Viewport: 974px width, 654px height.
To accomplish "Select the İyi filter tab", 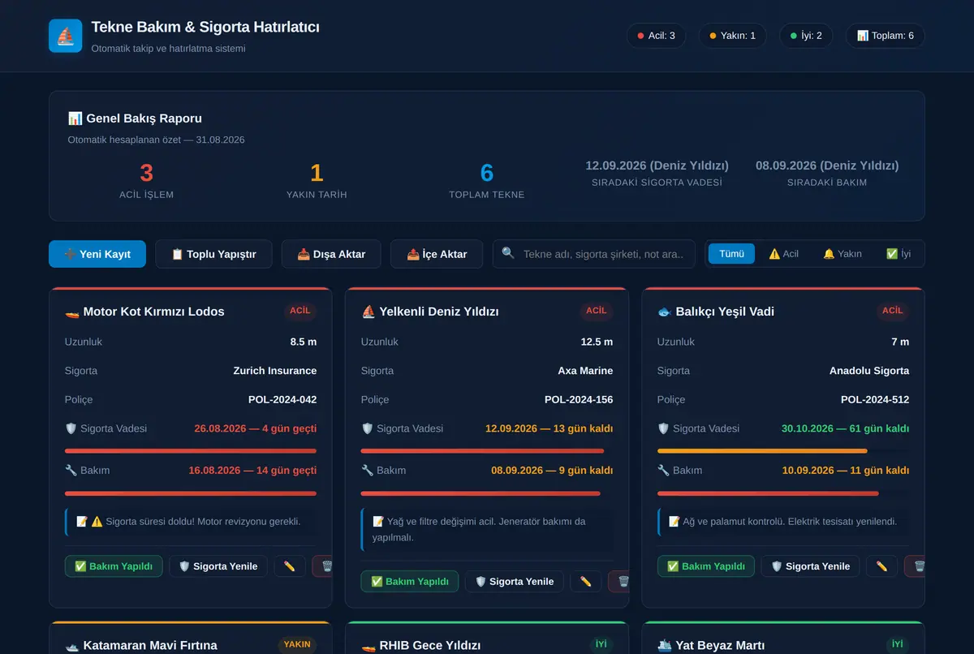I will click(899, 254).
